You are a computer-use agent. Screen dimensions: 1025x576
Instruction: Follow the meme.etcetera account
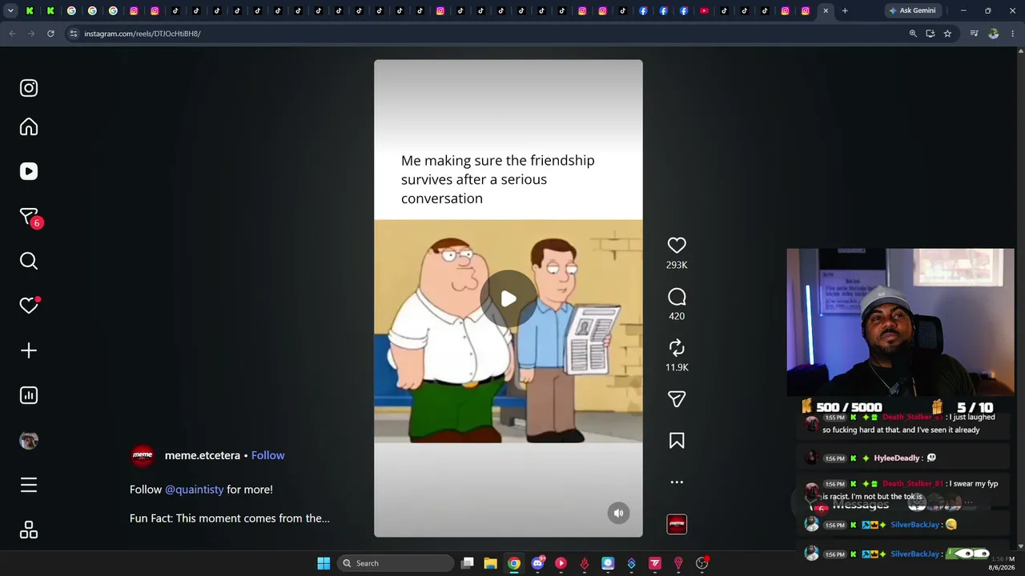(x=268, y=455)
